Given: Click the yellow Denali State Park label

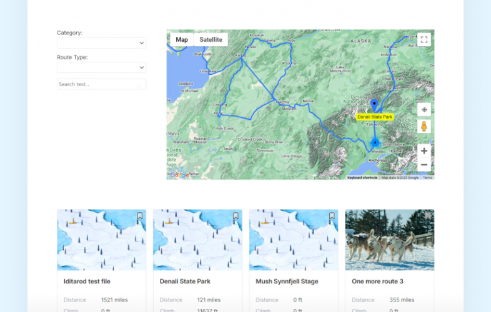Looking at the screenshot, I should (375, 117).
